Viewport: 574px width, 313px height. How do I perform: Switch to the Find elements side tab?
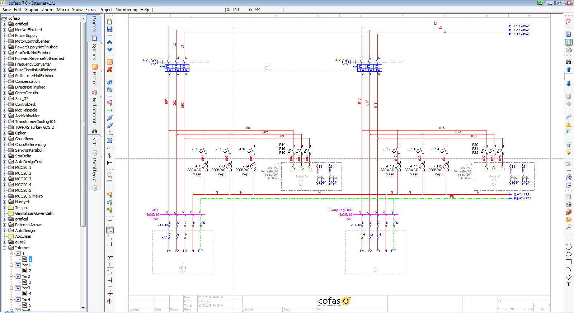click(x=94, y=115)
